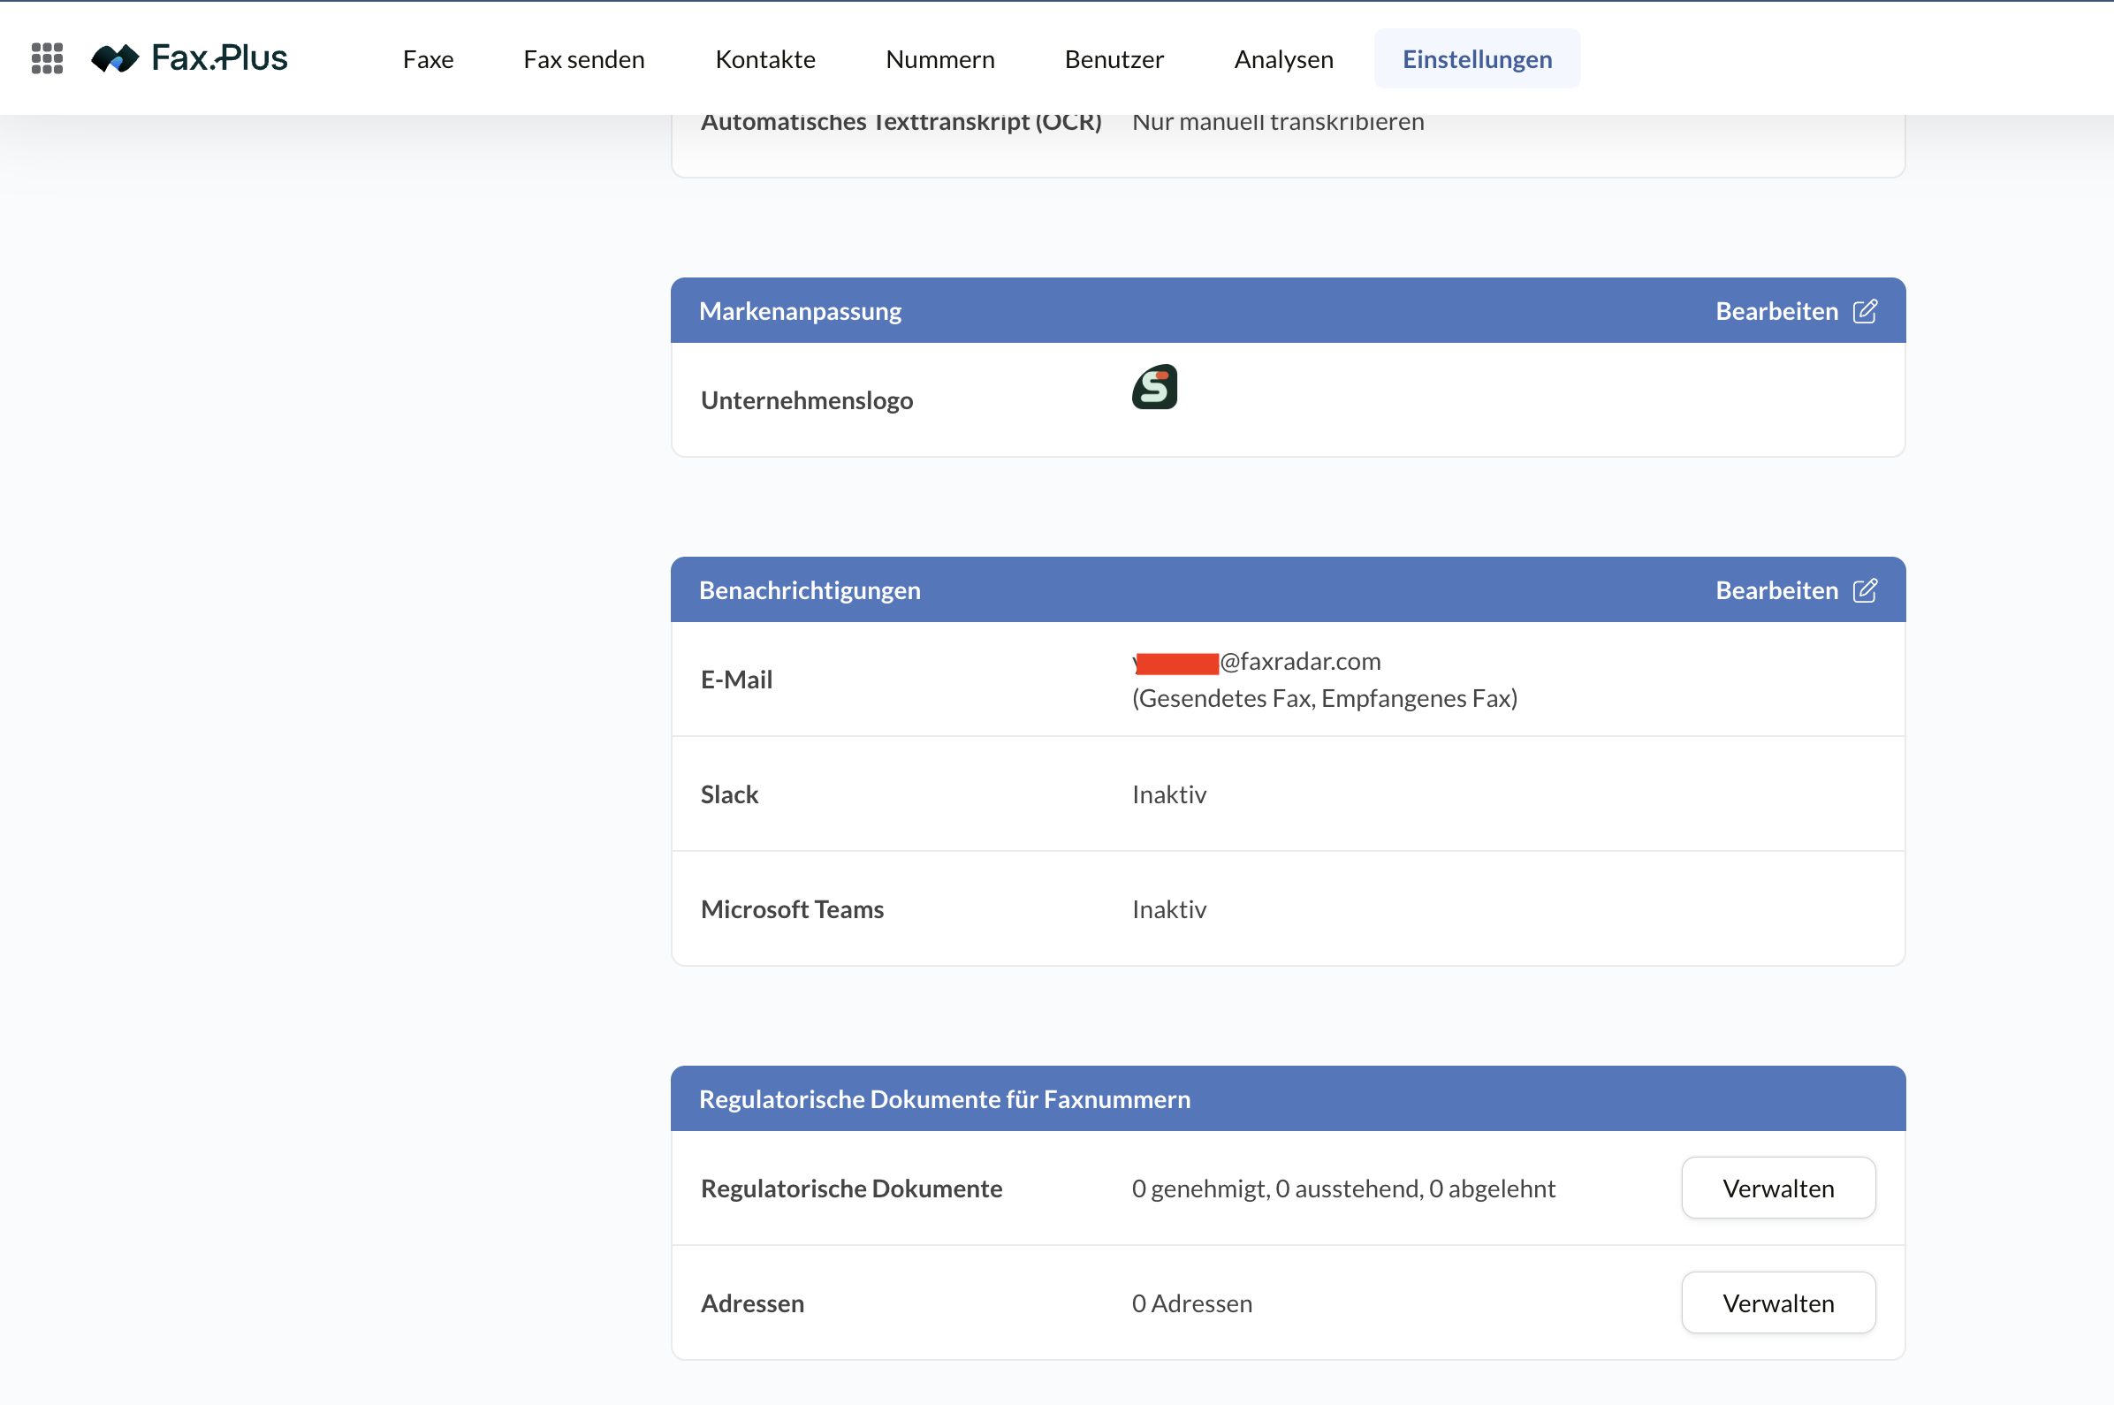Click '(Gesendetes Fax, Empfangenes Fax)' text
This screenshot has height=1405, width=2114.
[x=1325, y=698]
